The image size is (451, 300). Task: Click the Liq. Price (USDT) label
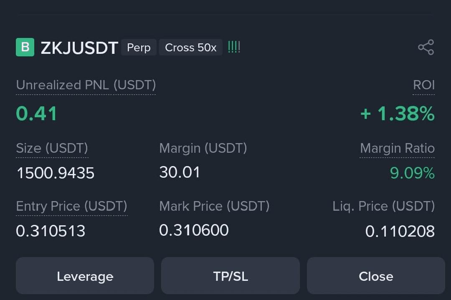[383, 206]
